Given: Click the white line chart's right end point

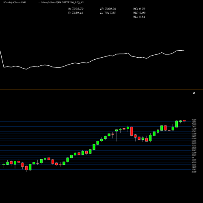Looking at the screenshot, I should pos(184,51).
